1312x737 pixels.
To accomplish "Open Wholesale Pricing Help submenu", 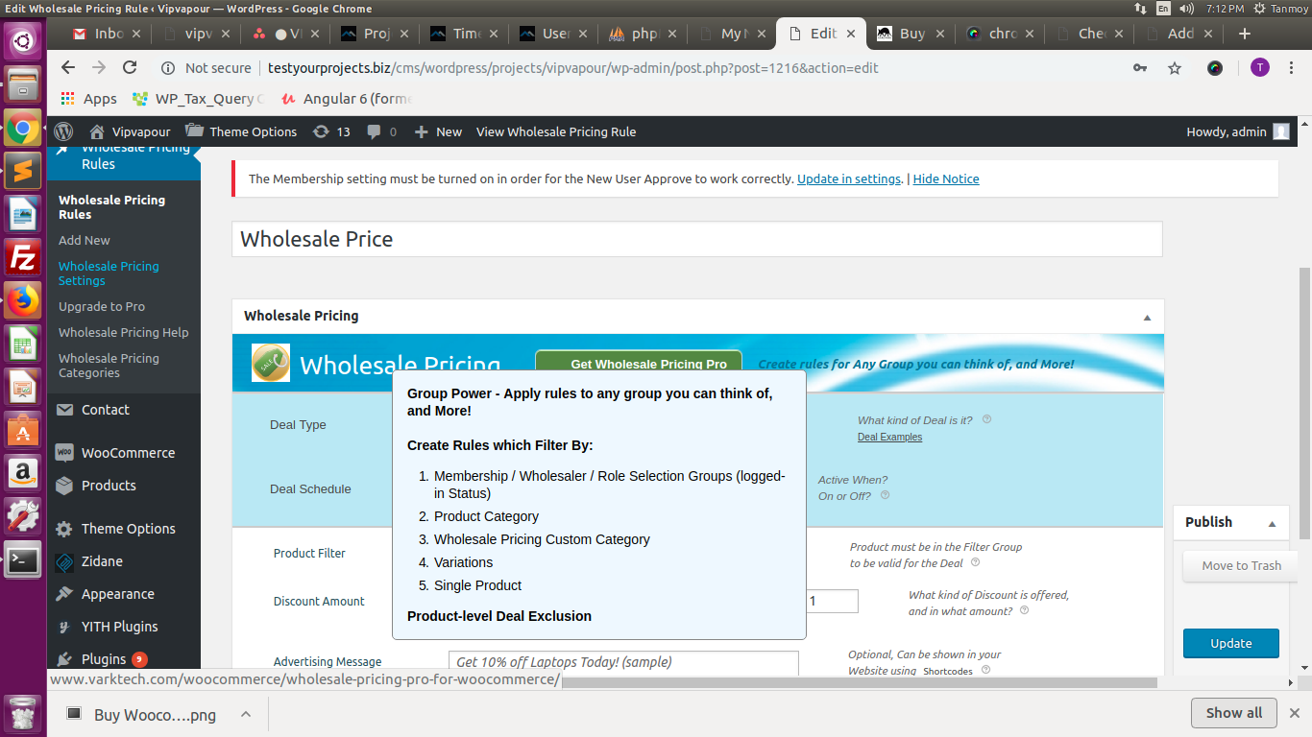I will (x=123, y=332).
